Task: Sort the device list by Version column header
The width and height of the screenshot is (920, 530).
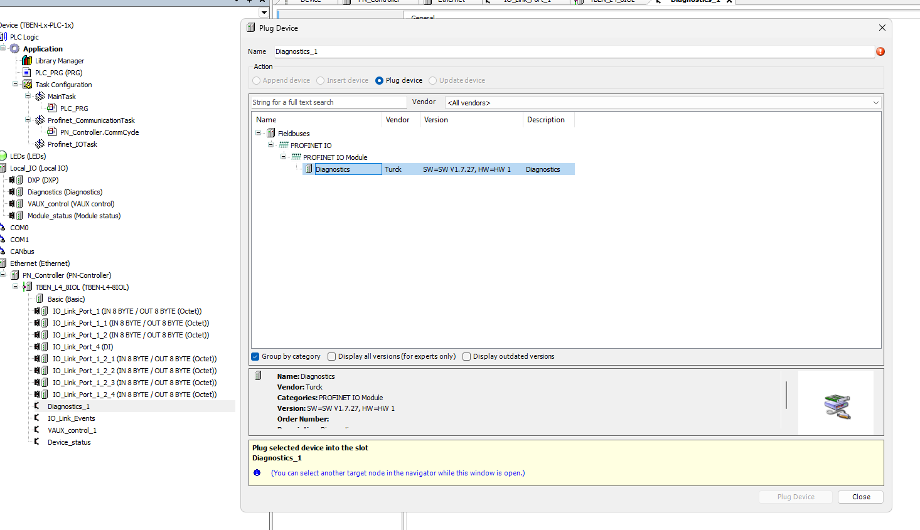Action: (x=471, y=120)
